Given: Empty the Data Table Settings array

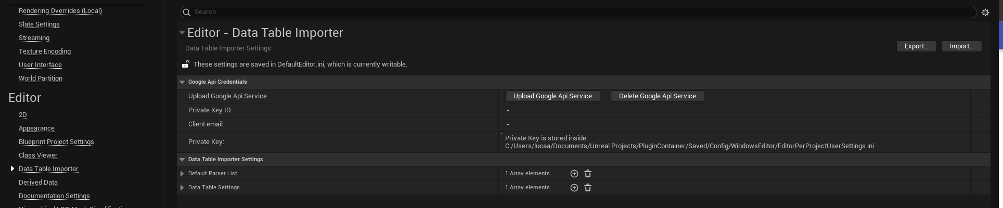Looking at the screenshot, I should click(588, 188).
